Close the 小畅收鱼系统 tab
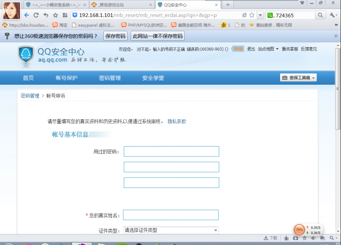Screen dimensions: 341x245 click(x=85, y=5)
